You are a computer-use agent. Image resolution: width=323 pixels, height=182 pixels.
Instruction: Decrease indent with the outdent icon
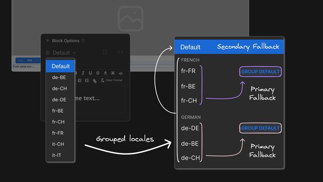pos(80,80)
